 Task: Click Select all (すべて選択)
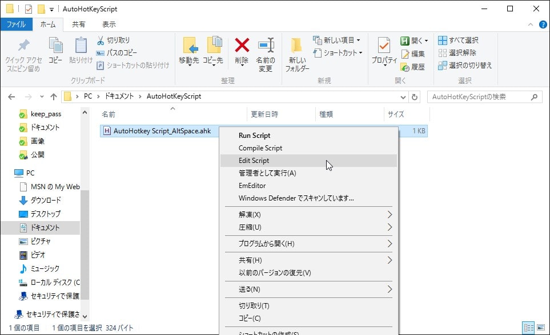pyautogui.click(x=458, y=40)
